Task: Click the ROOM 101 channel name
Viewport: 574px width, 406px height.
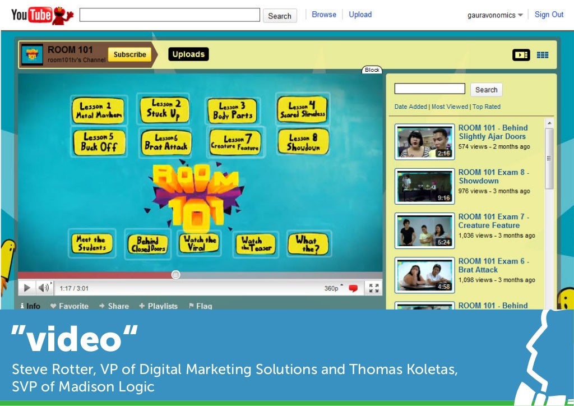Action: coord(70,50)
